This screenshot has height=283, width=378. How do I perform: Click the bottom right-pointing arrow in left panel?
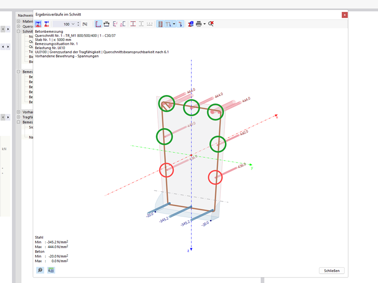[x=8, y=117]
